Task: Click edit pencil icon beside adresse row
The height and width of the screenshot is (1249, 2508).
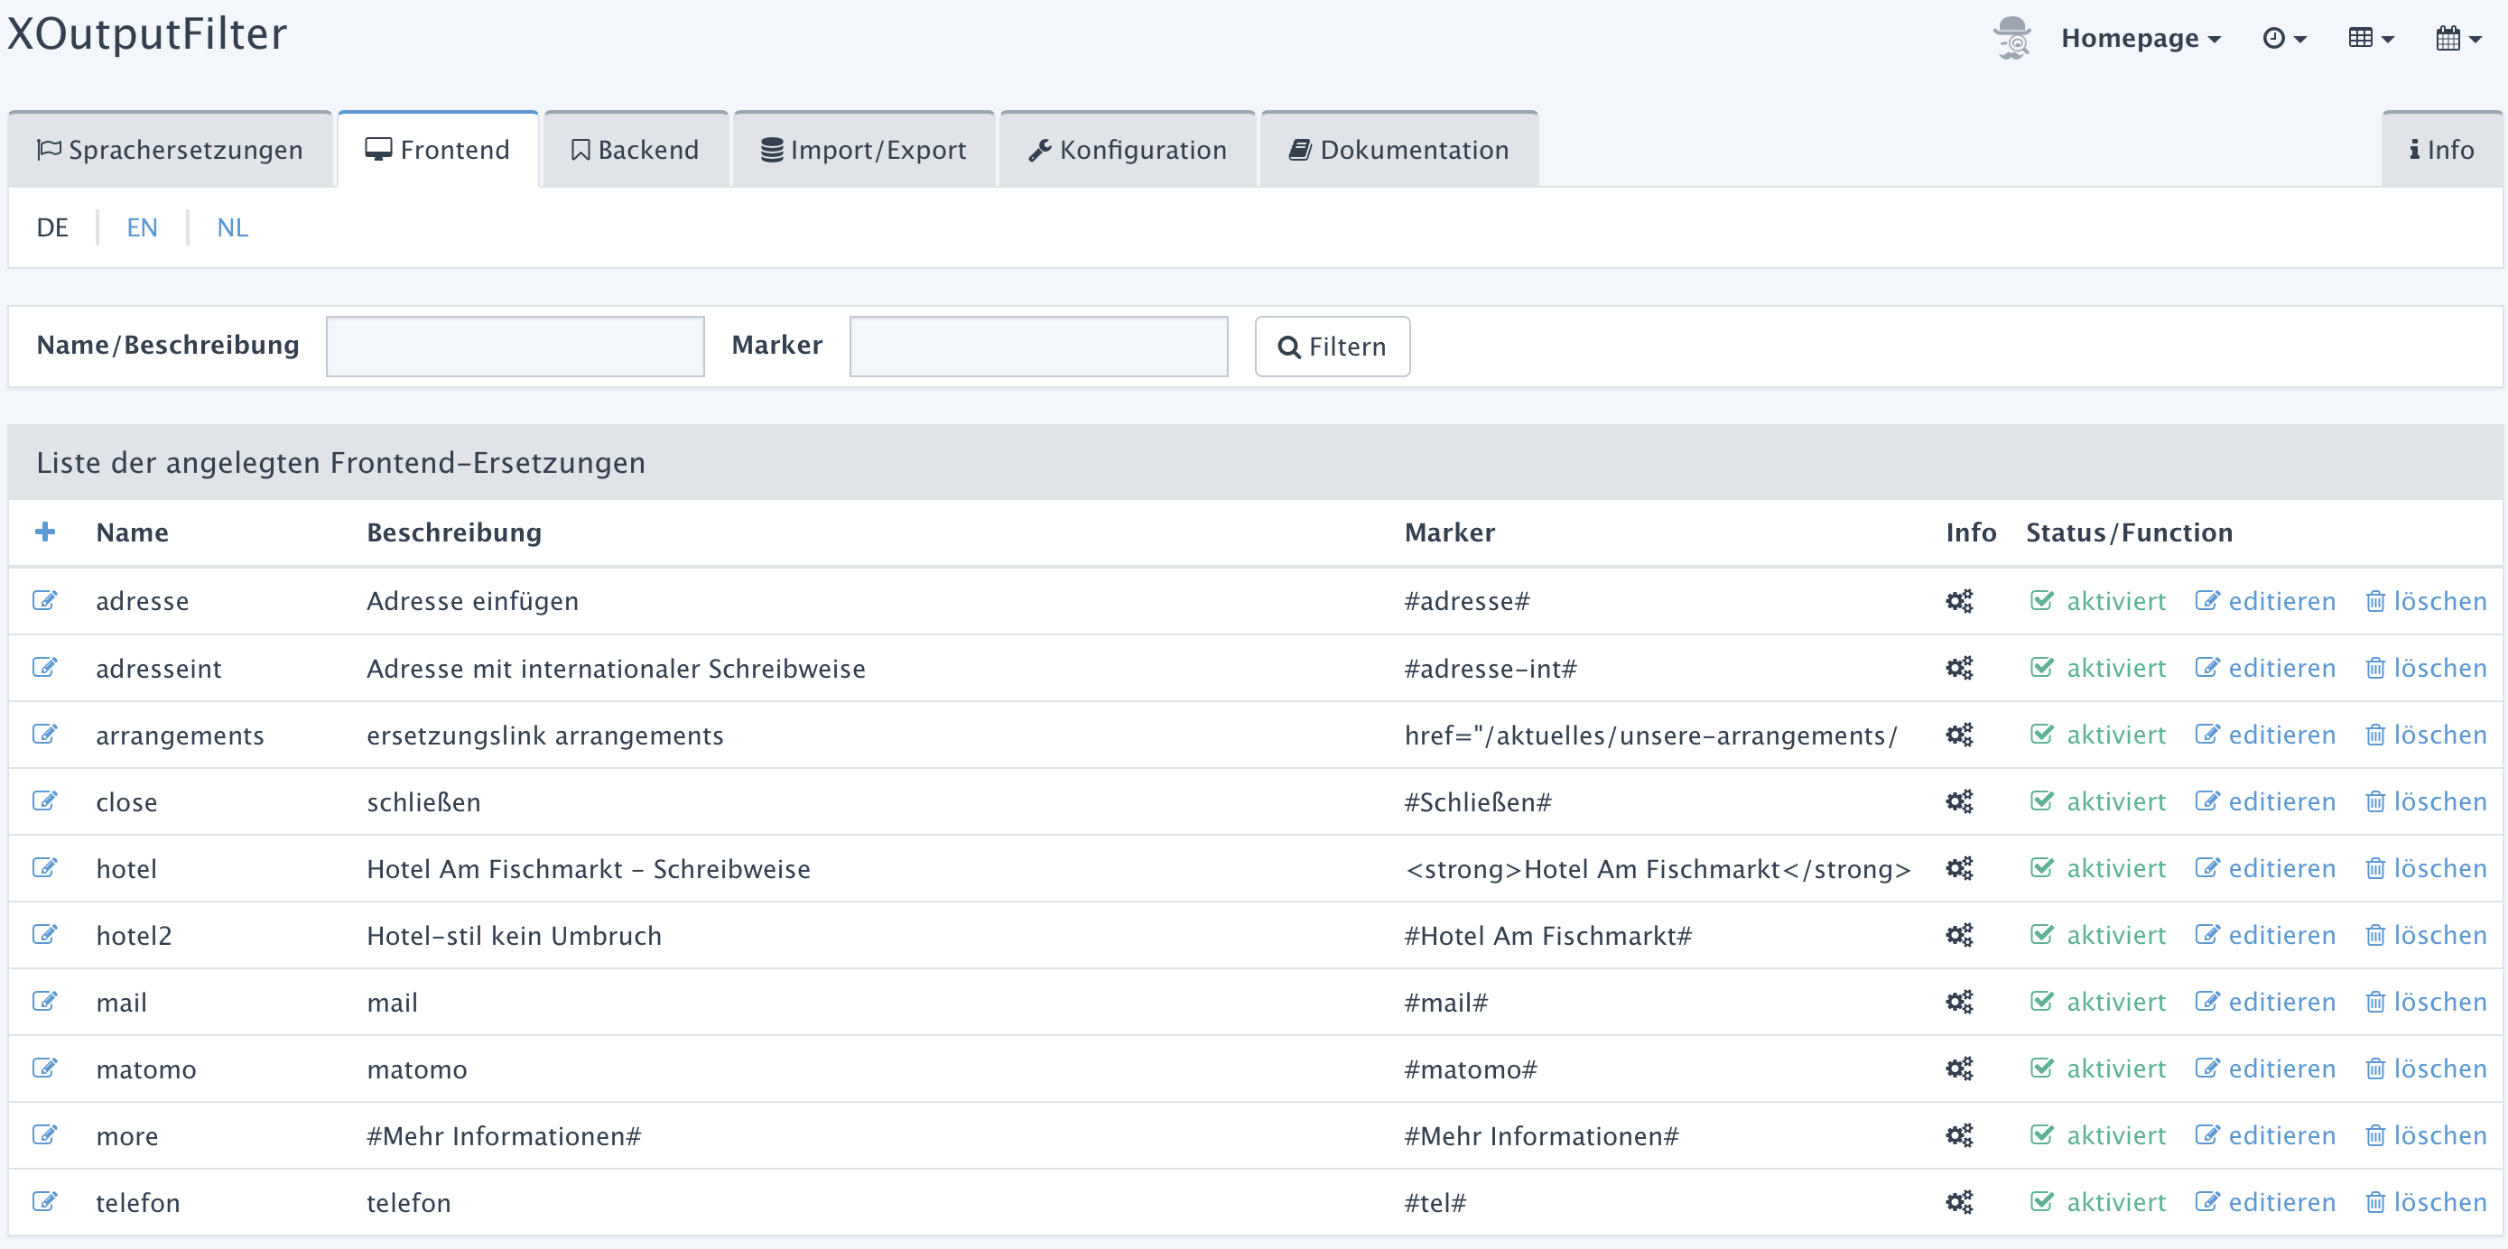Action: 45,601
